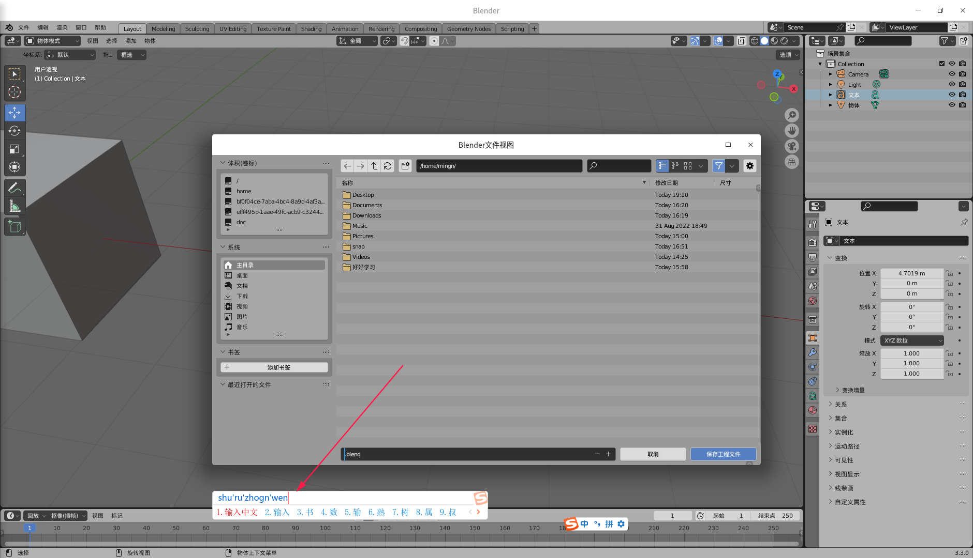Click the pan hand viewport gizmo
Screen dimensions: 973x558
[x=792, y=131]
